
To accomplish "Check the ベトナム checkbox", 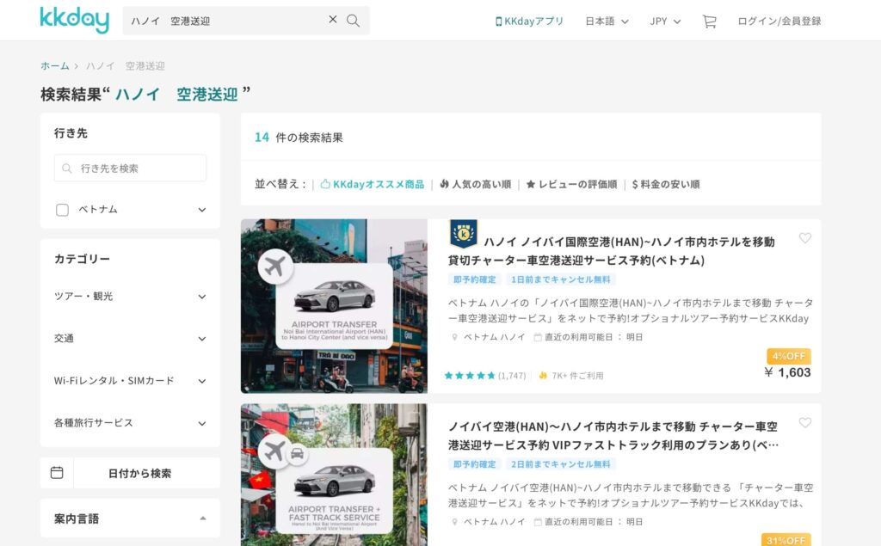I will pyautogui.click(x=62, y=210).
